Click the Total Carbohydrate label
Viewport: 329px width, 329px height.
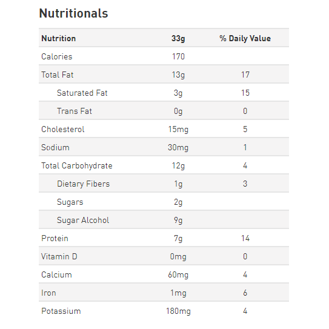(77, 166)
